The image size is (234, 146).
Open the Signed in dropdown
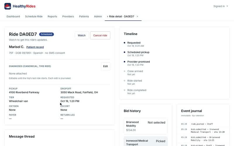(221, 6)
